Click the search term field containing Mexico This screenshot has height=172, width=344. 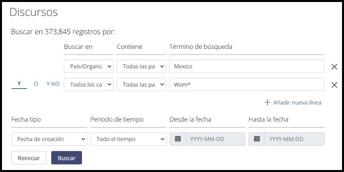(x=247, y=66)
